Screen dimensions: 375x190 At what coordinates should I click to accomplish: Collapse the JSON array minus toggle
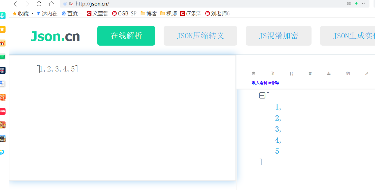[x=262, y=95]
